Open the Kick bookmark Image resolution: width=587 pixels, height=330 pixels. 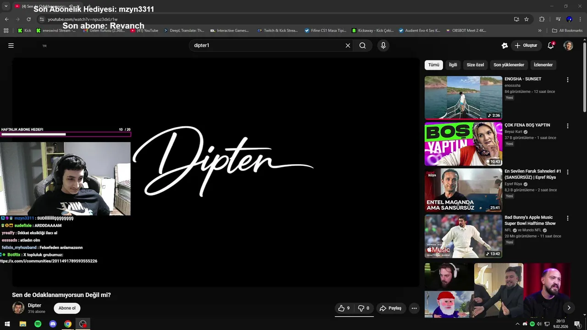point(24,31)
